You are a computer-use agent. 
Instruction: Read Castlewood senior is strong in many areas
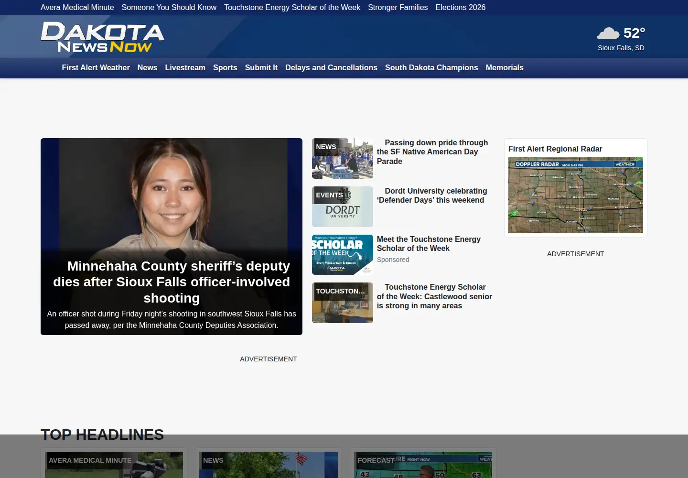(434, 296)
